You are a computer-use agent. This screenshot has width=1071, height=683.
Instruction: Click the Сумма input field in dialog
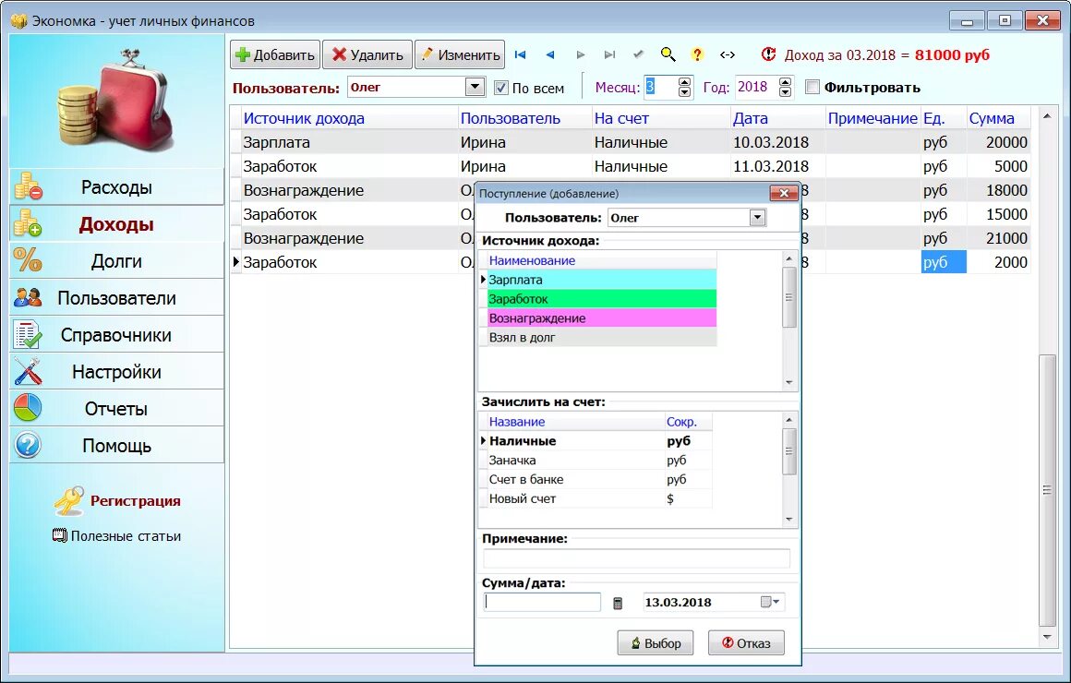(x=542, y=602)
